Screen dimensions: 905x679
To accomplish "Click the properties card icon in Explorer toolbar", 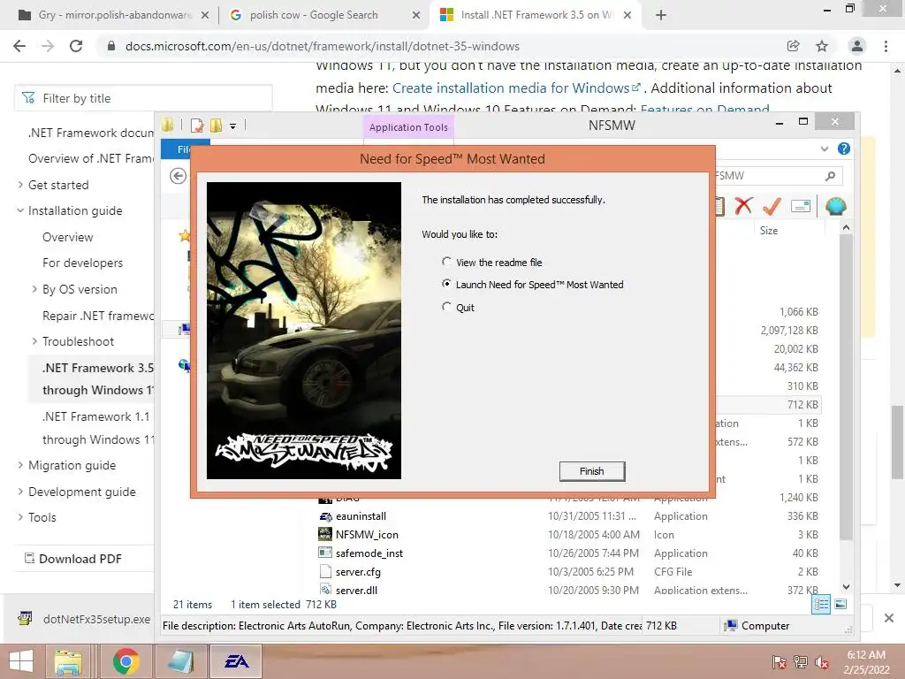I will point(801,206).
